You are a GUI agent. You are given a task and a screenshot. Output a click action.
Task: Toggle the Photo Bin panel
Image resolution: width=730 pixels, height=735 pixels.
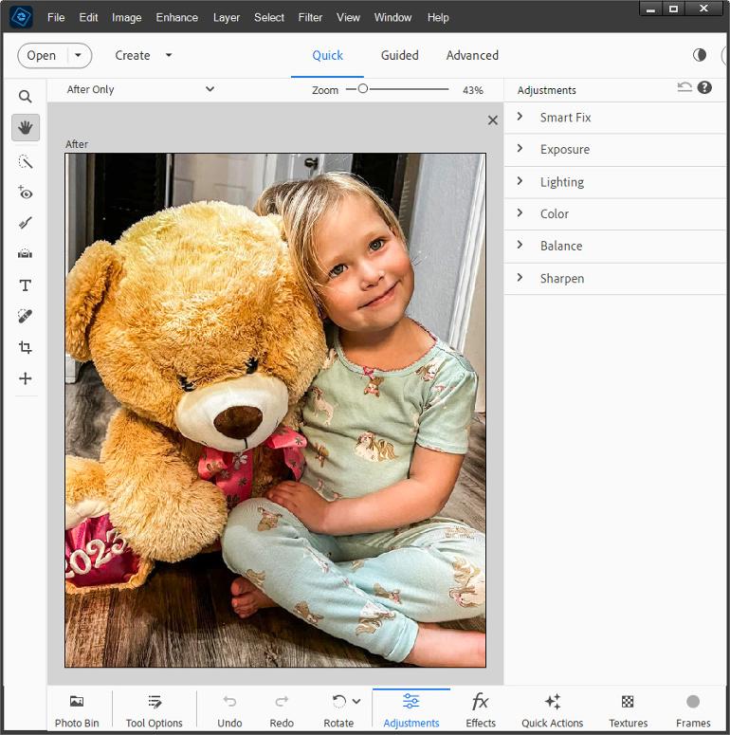click(x=77, y=710)
